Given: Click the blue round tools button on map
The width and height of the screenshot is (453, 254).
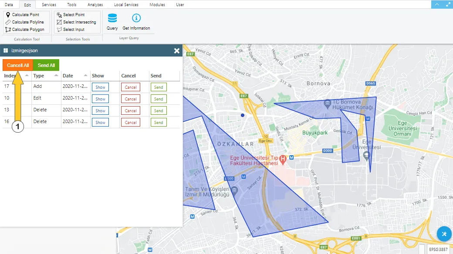Looking at the screenshot, I should (x=444, y=234).
